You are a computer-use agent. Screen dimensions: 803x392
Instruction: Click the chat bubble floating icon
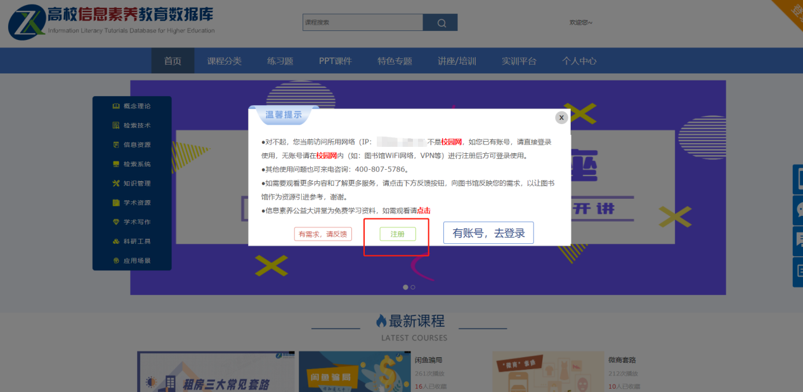797,210
